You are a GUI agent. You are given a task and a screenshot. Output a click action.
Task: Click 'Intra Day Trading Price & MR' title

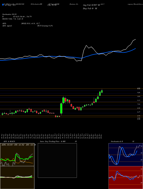[53, 141]
